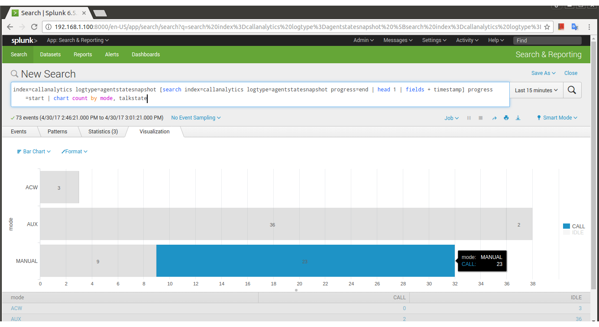This screenshot has width=599, height=327.
Task: Open the Last 15 minutes time picker
Action: point(536,91)
